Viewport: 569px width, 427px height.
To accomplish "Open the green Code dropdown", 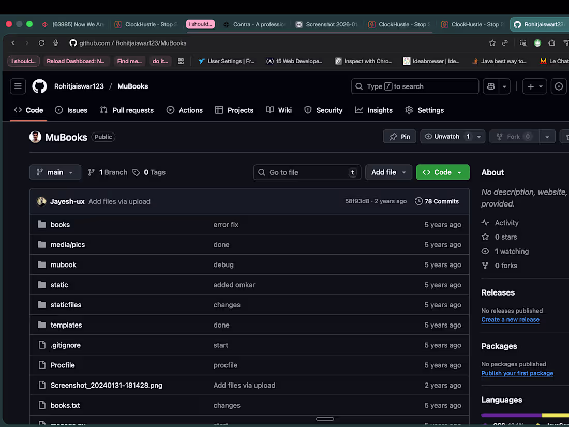I will [x=443, y=172].
